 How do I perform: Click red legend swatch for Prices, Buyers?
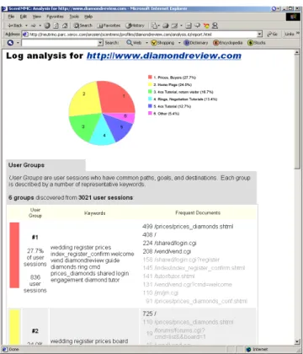tap(150, 77)
